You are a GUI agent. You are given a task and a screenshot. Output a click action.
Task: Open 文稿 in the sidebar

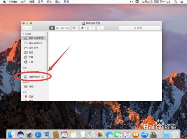(x=34, y=57)
